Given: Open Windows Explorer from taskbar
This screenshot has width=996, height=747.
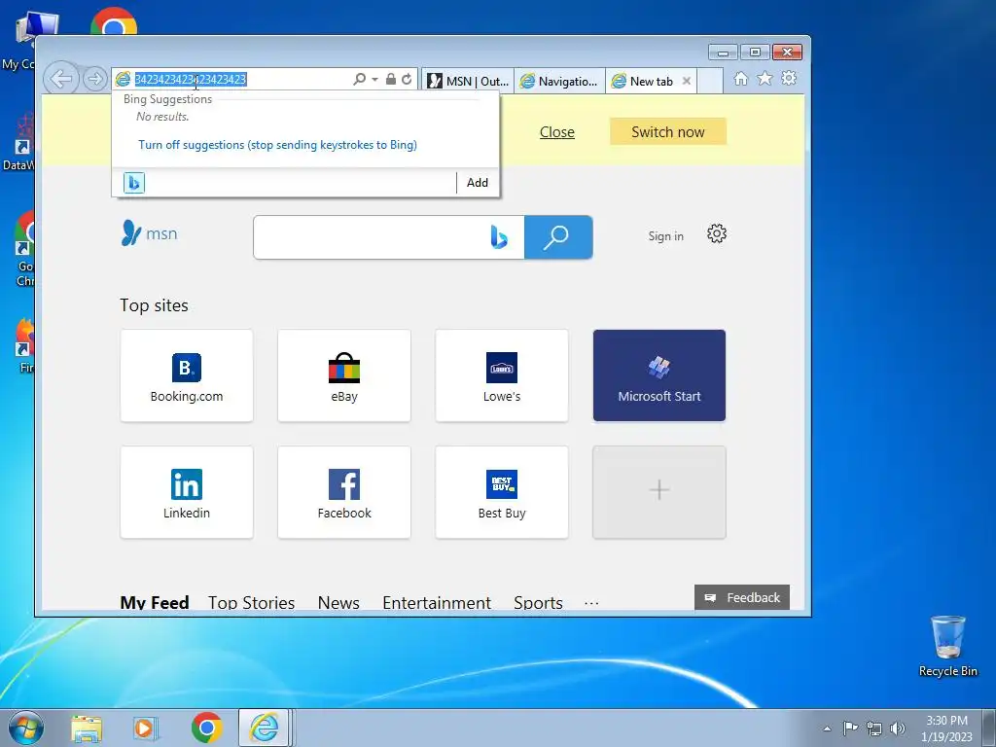Looking at the screenshot, I should 87,728.
